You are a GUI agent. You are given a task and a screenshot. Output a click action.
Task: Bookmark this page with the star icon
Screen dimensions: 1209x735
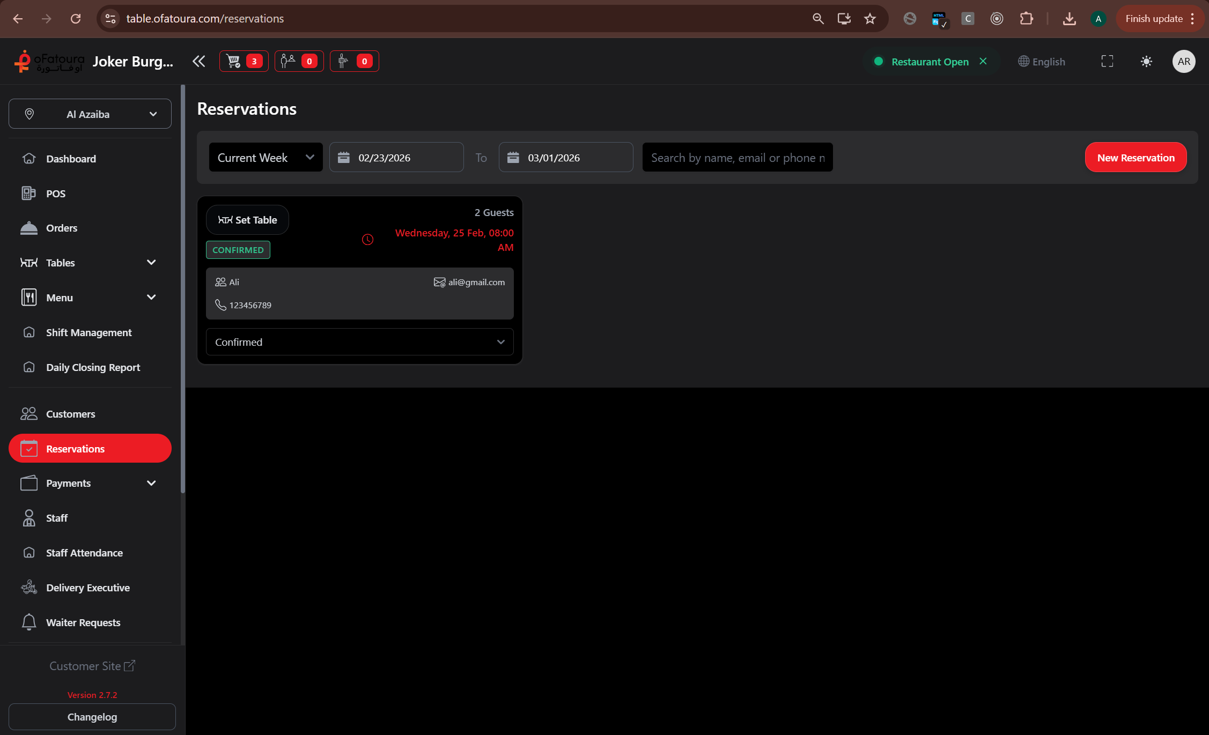[870, 19]
